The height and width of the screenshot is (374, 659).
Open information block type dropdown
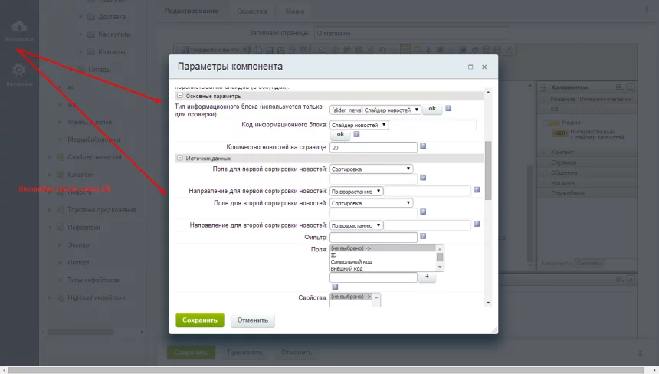click(375, 110)
